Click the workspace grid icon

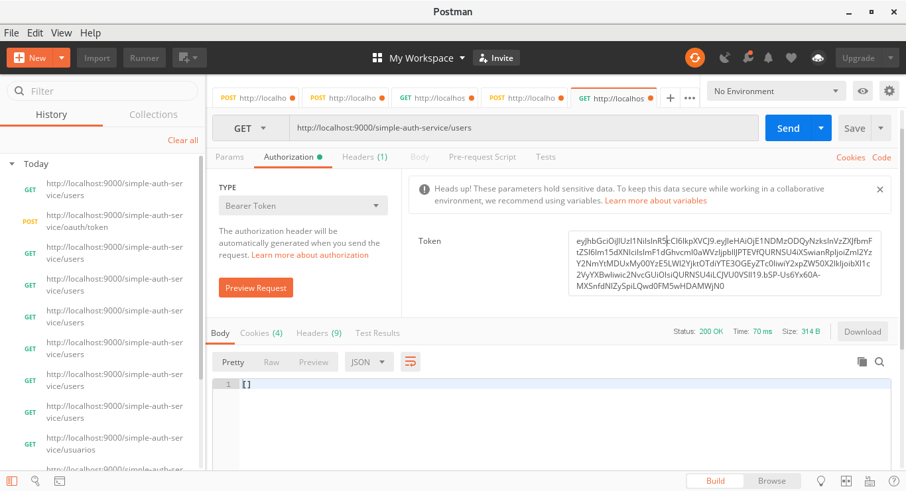(x=377, y=58)
